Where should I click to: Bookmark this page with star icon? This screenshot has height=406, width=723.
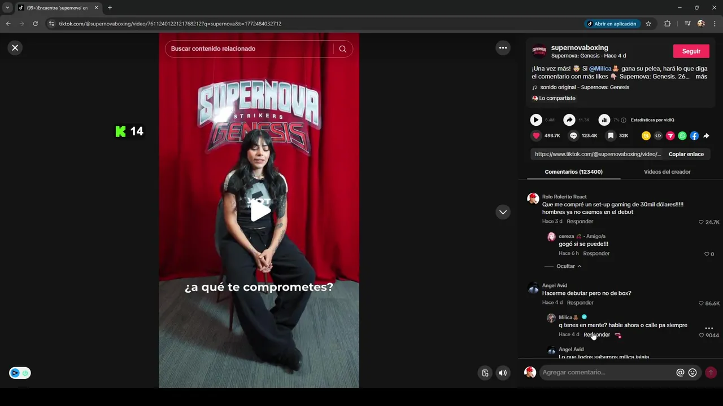click(648, 24)
